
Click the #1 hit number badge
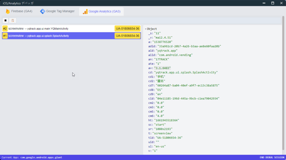(5, 36)
